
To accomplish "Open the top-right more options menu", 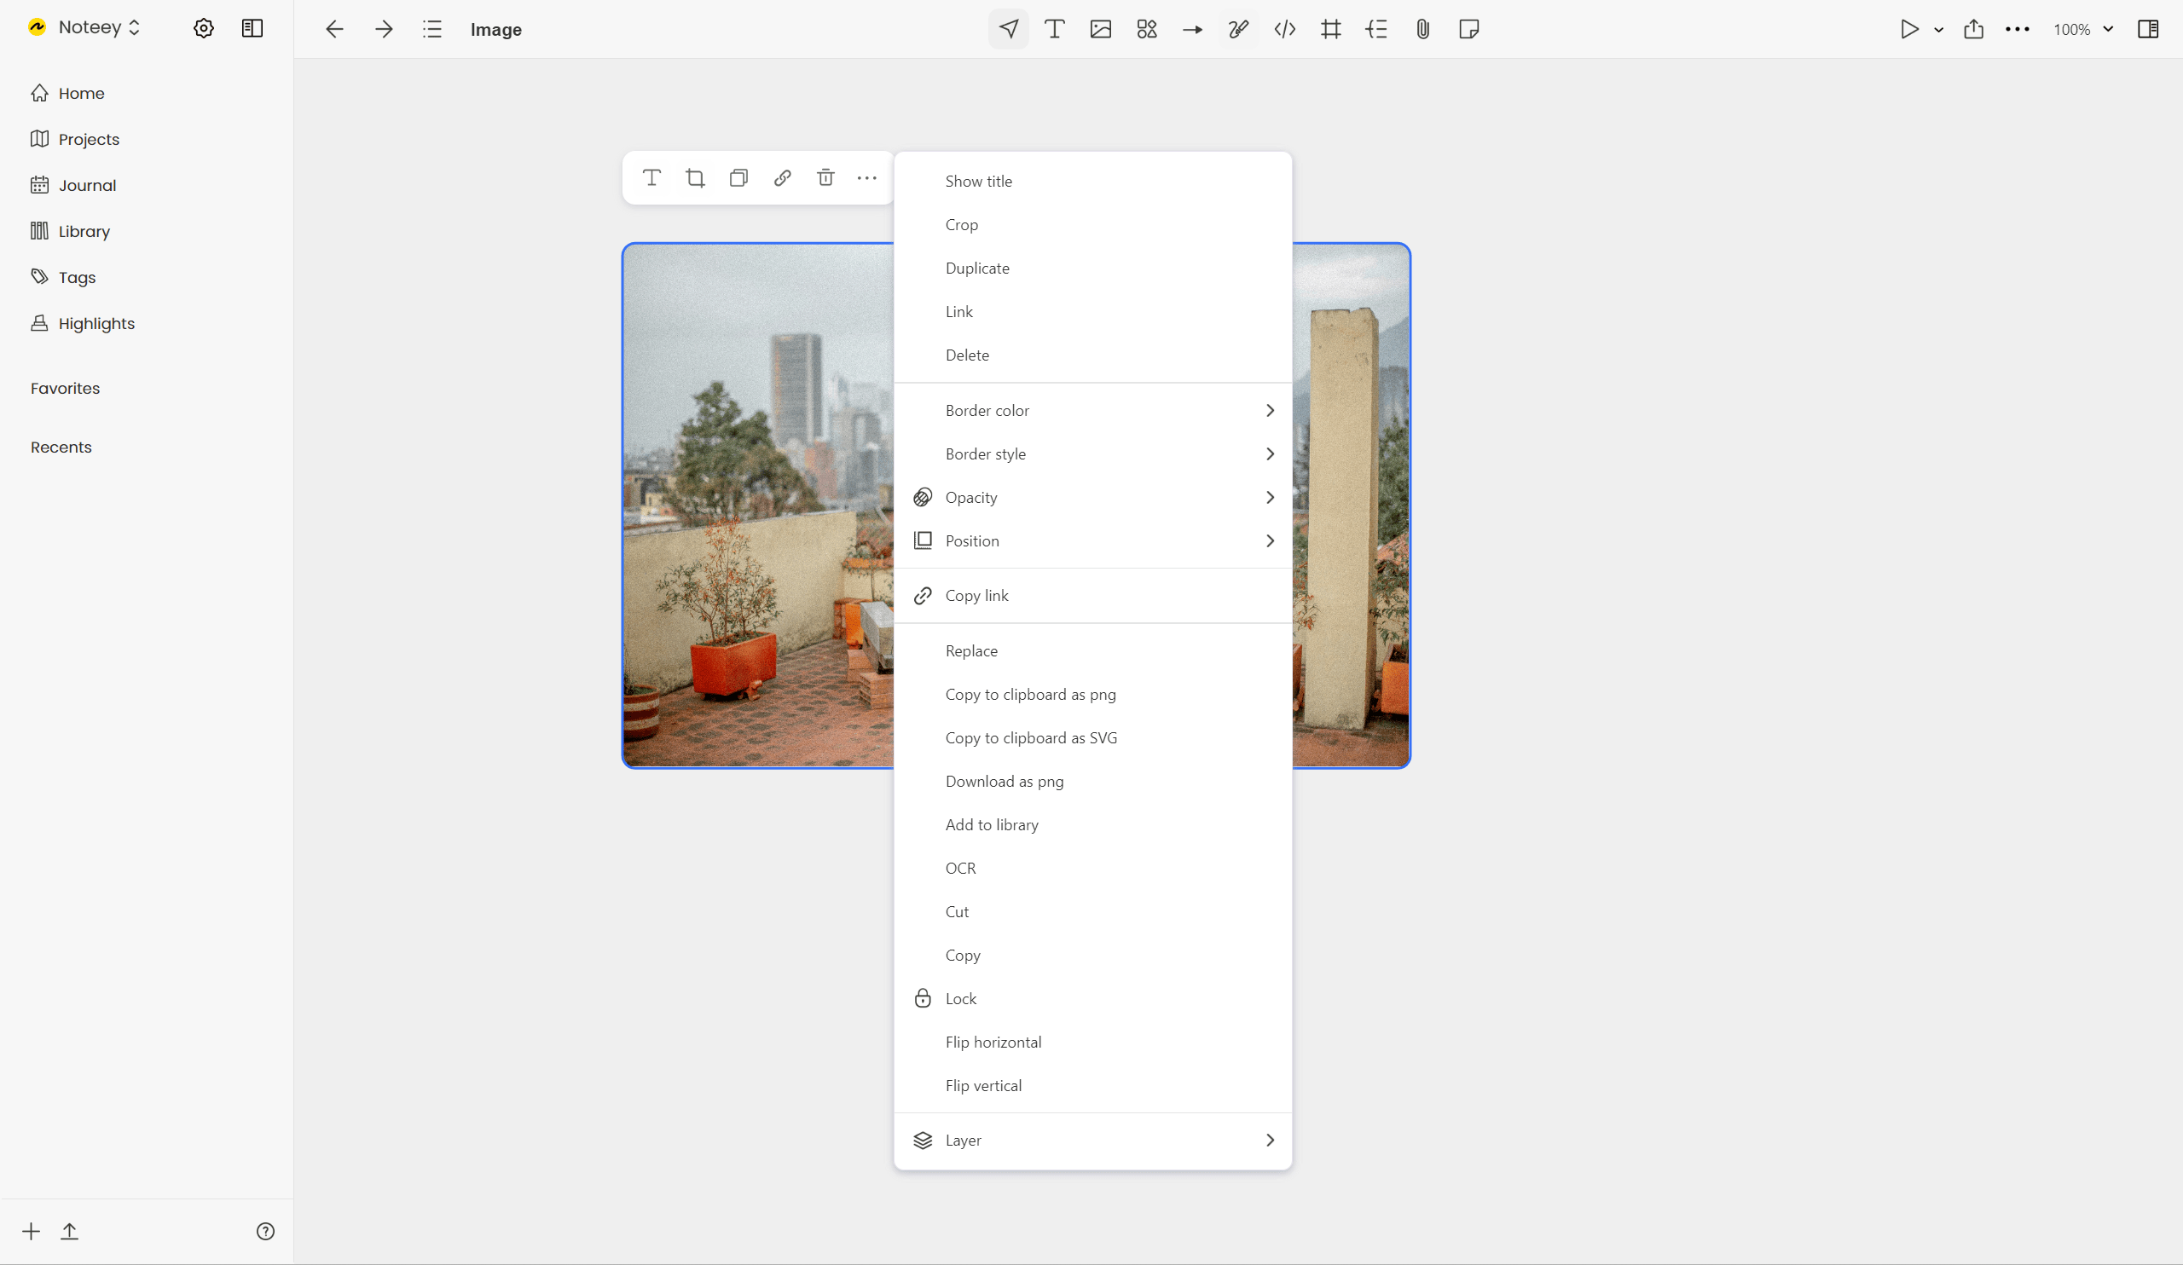I will click(x=2018, y=30).
